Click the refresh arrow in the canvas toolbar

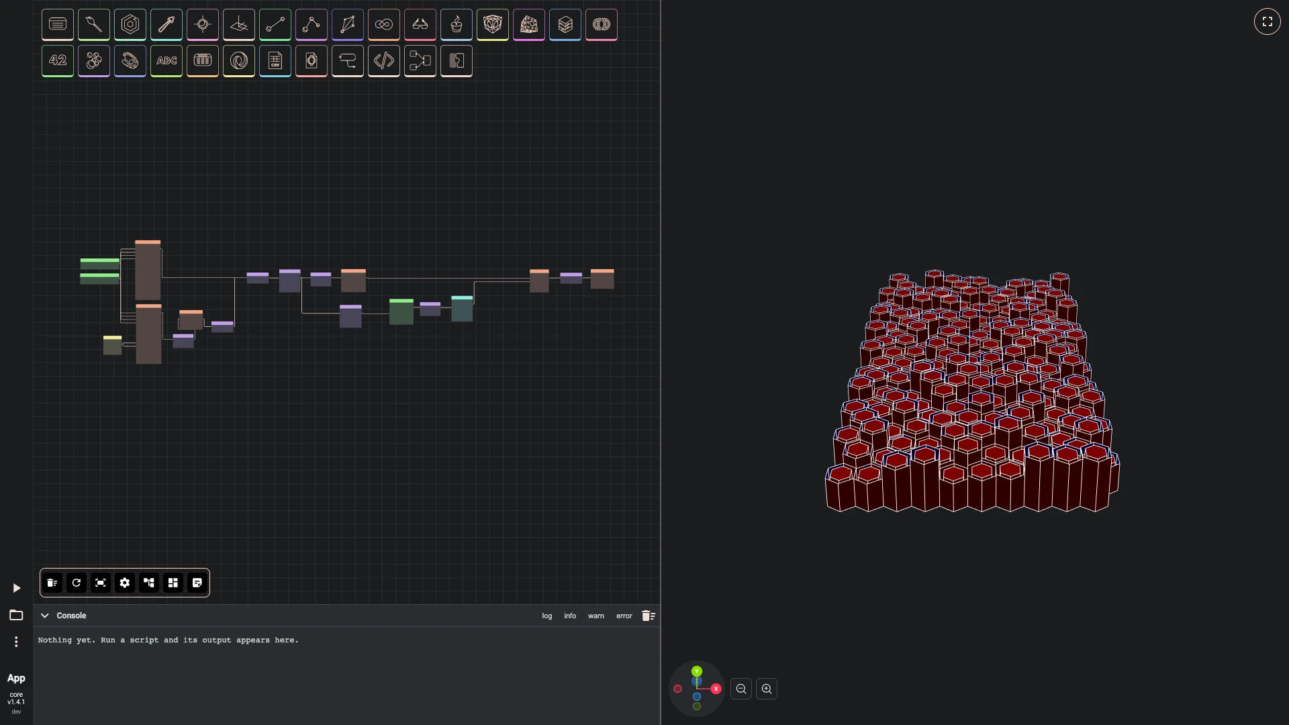point(77,583)
